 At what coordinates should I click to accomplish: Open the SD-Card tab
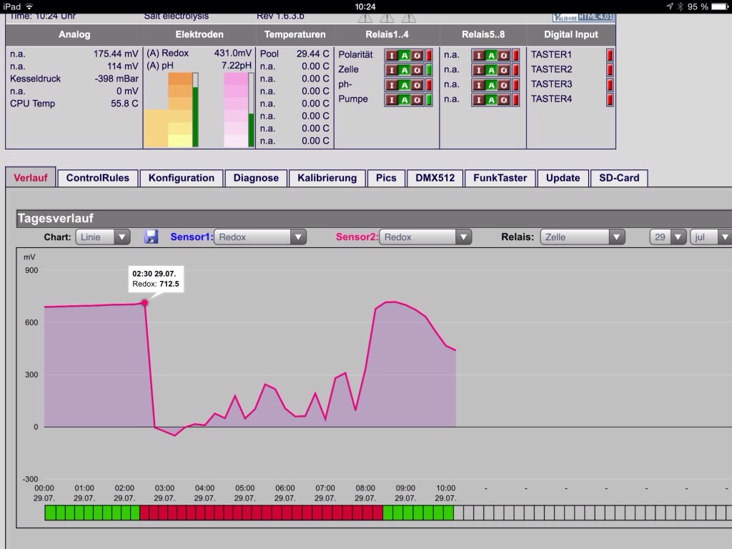point(619,178)
